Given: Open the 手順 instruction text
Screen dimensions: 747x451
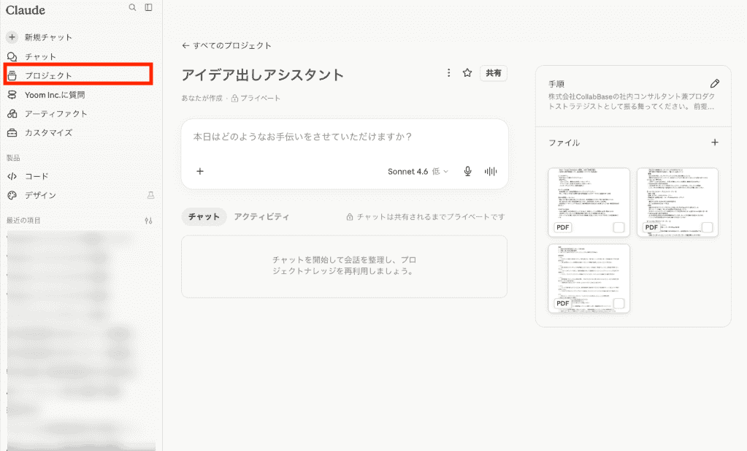Looking at the screenshot, I should (x=631, y=102).
